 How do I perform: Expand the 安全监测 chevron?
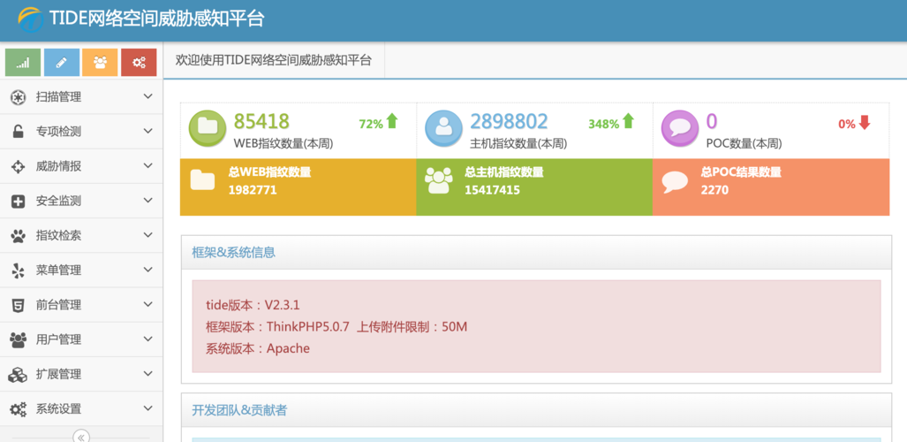click(x=148, y=201)
